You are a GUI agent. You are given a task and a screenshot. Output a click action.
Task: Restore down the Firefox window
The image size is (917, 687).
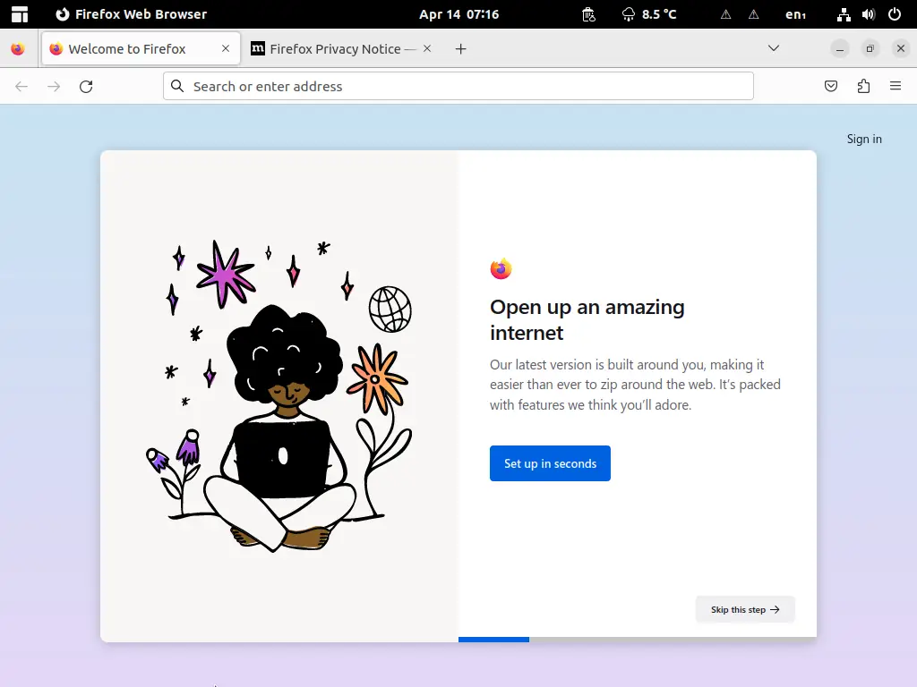pos(870,49)
